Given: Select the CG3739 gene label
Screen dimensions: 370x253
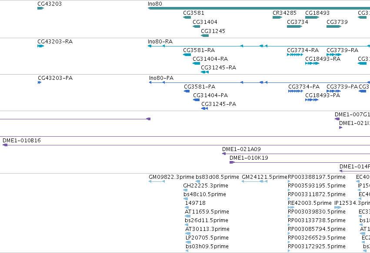Looking at the screenshot, I should click(x=337, y=22).
